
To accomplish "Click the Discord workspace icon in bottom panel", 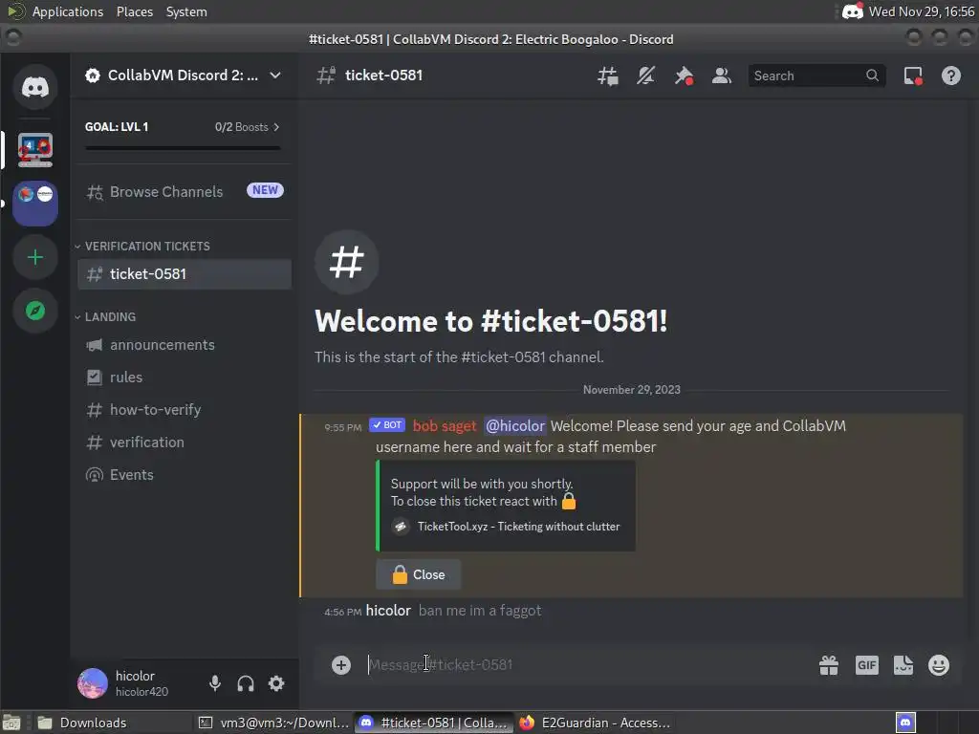I will (x=905, y=723).
